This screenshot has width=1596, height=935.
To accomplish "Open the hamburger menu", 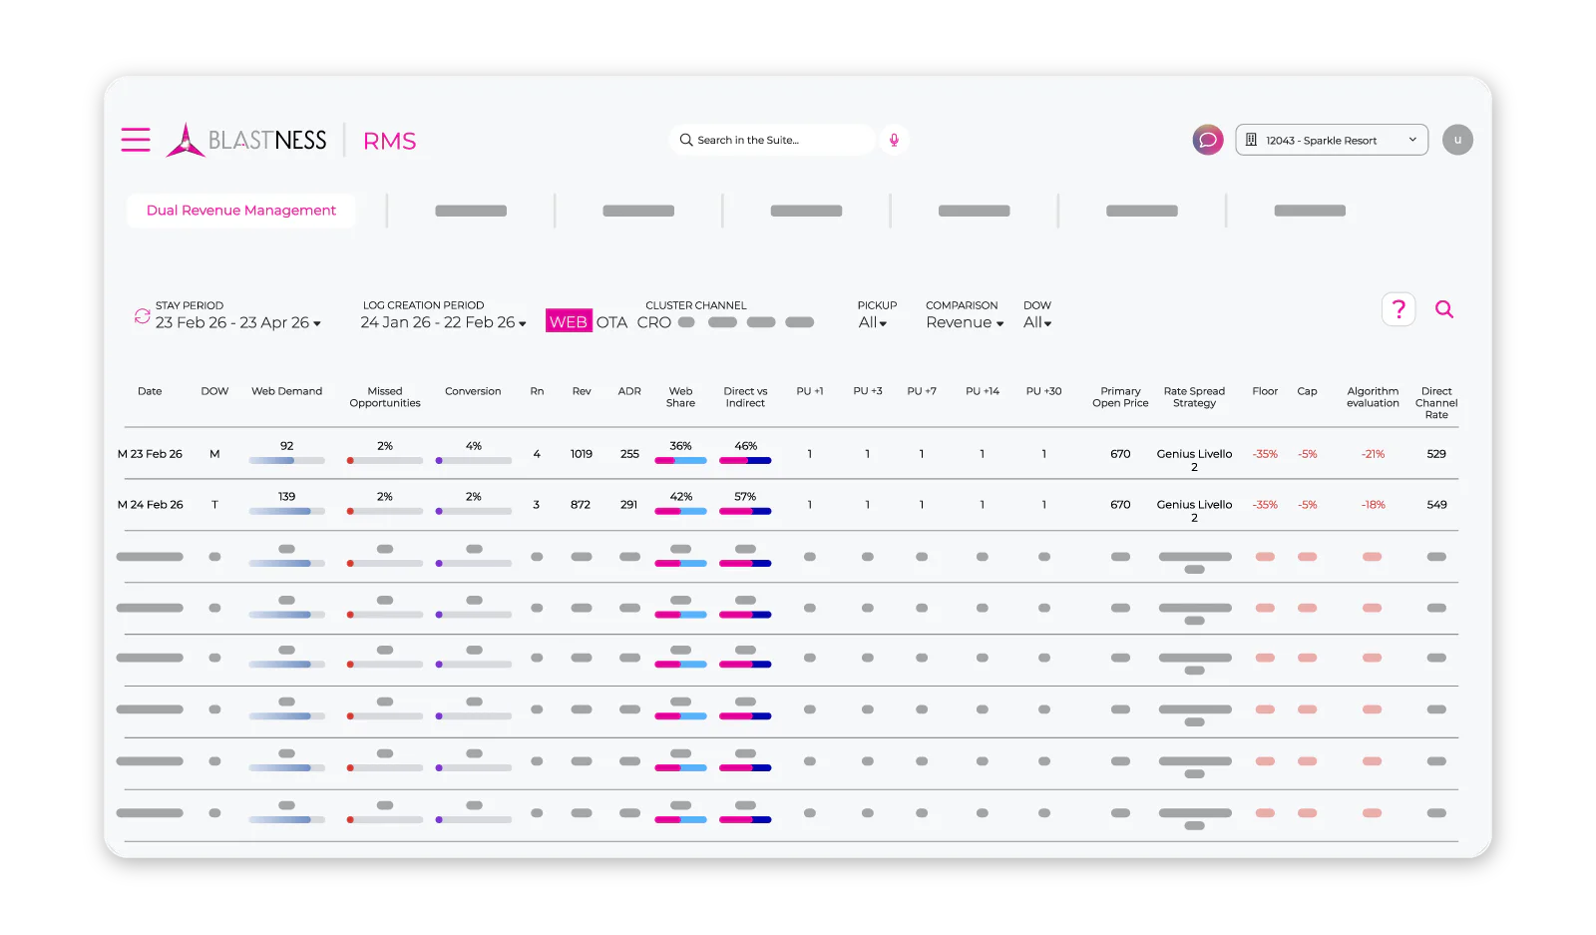I will [x=136, y=140].
